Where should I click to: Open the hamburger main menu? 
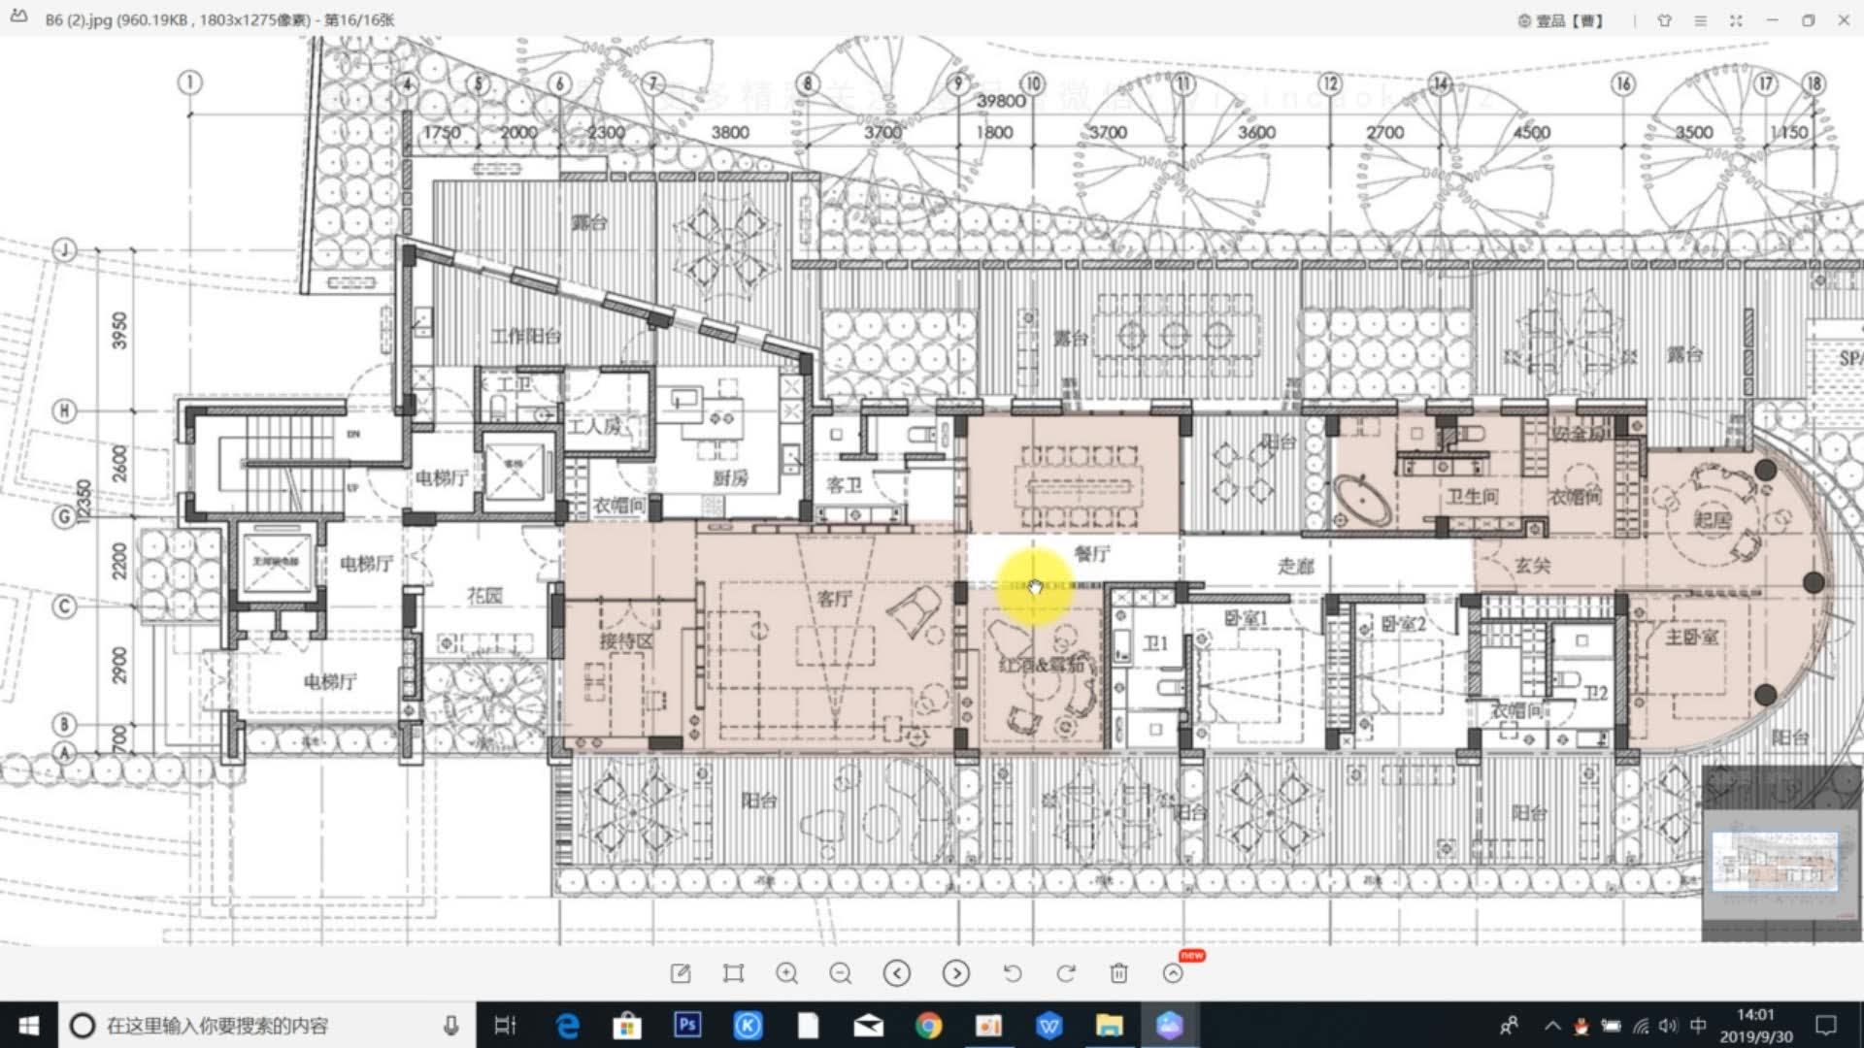(x=1700, y=20)
